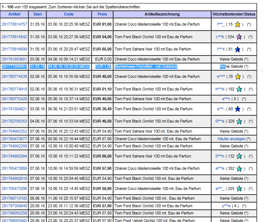Viewport: 264px width, 222px height.
Task: Select the Blumenvase Porzellan - mit Goldrand description
Action: point(146,67)
